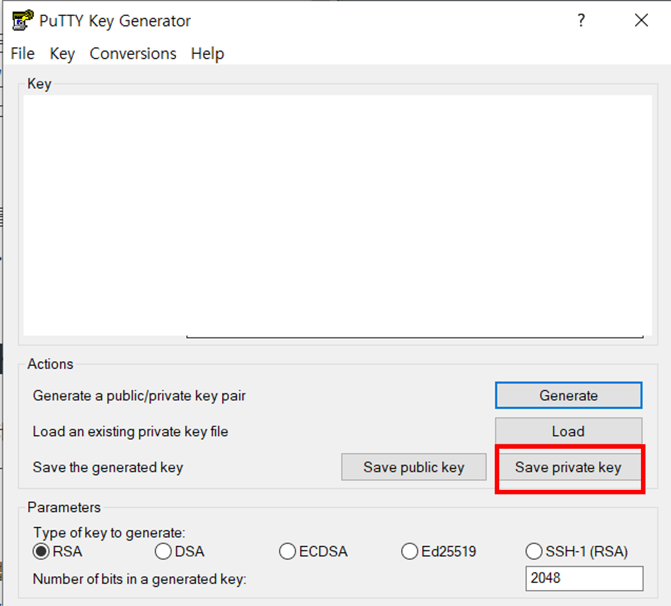
Task: Close the PuTTY Key Generator window
Action: point(641,21)
